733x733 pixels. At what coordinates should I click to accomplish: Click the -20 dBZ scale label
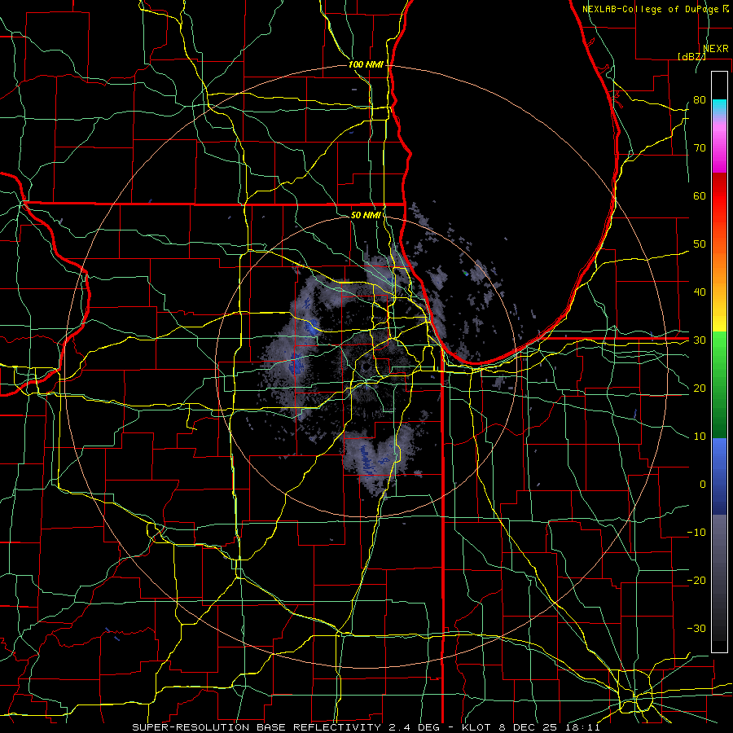tap(696, 581)
